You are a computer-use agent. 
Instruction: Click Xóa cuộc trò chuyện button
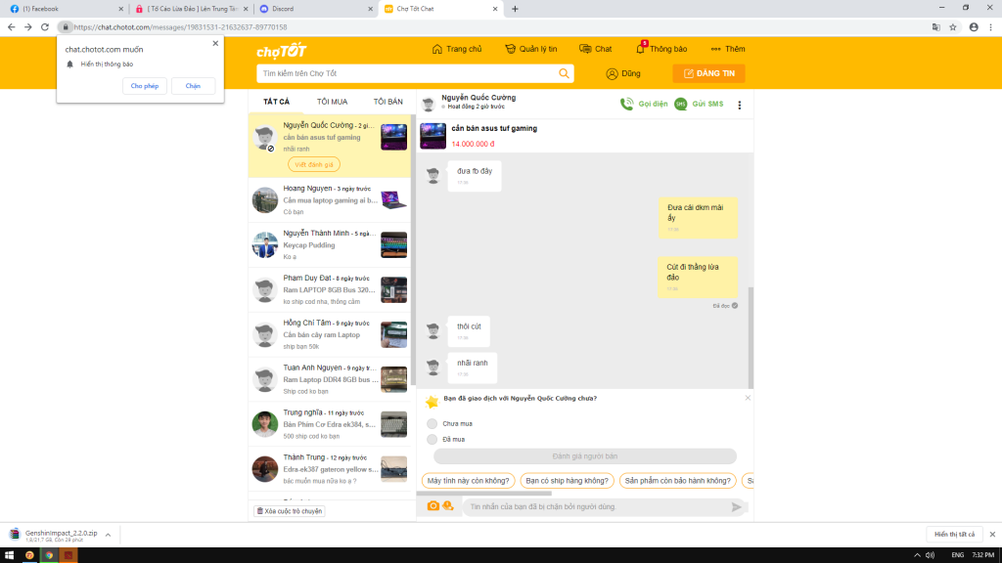[290, 511]
